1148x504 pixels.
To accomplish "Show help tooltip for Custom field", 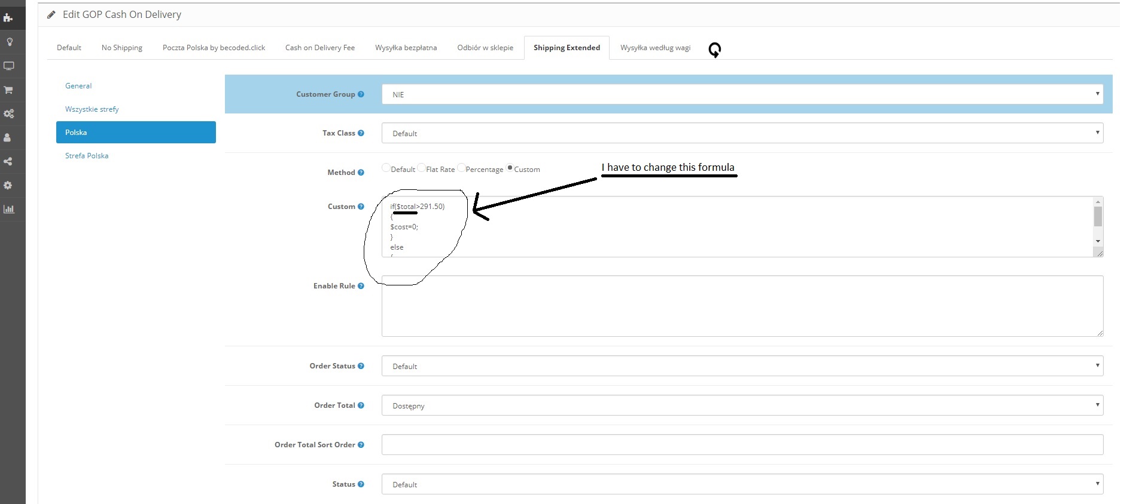I will tap(361, 207).
